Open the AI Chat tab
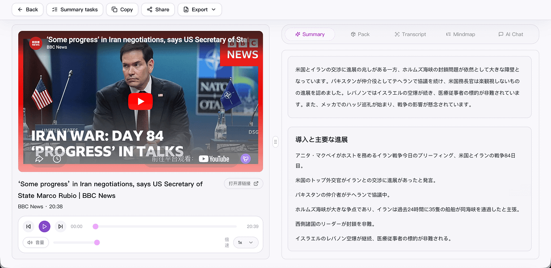The width and height of the screenshot is (551, 268). pyautogui.click(x=511, y=34)
